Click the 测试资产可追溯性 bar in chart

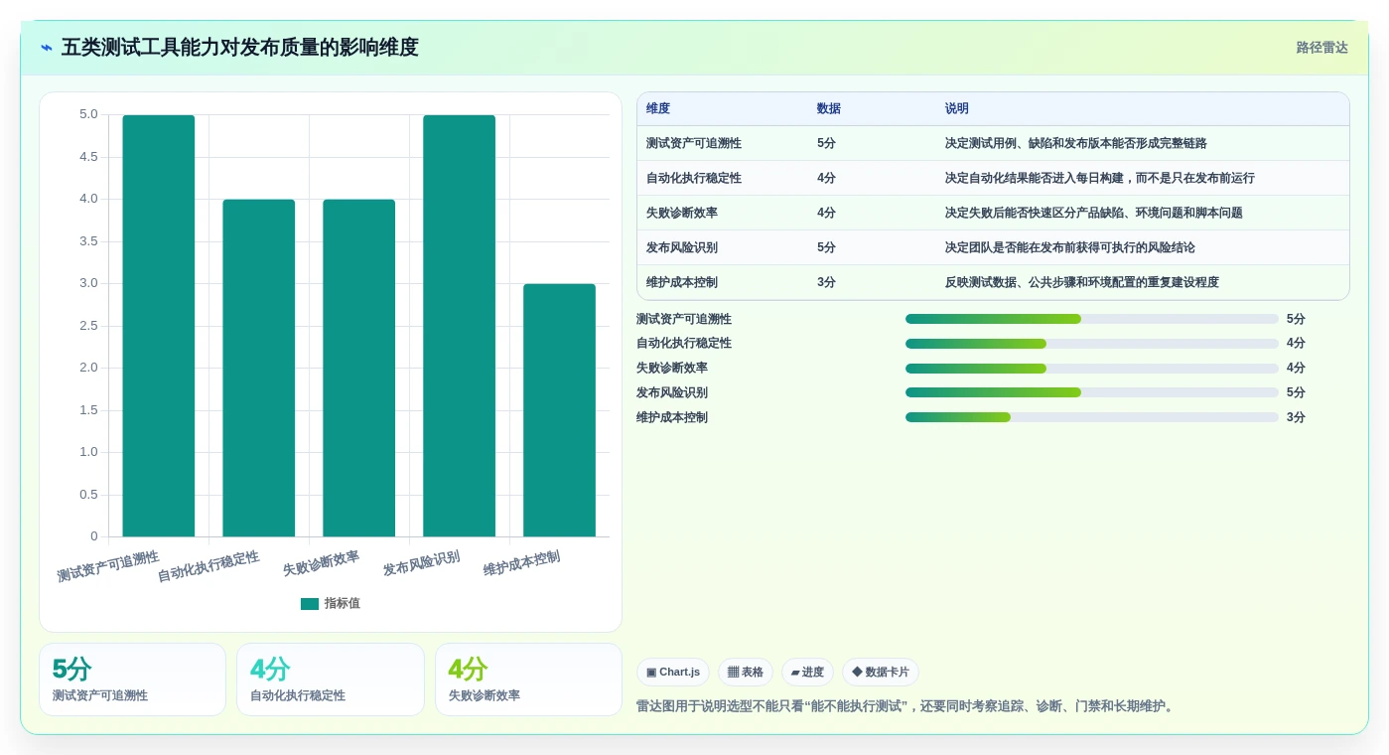159,326
